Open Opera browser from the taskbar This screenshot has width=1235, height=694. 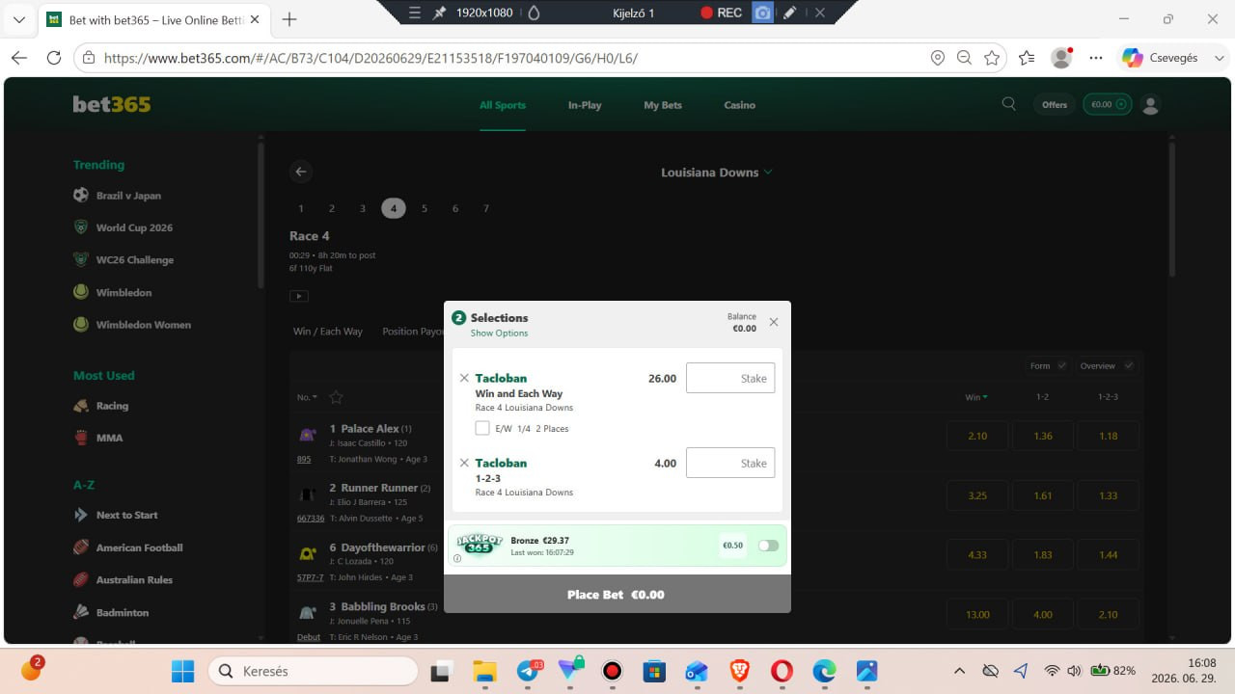[x=782, y=671]
